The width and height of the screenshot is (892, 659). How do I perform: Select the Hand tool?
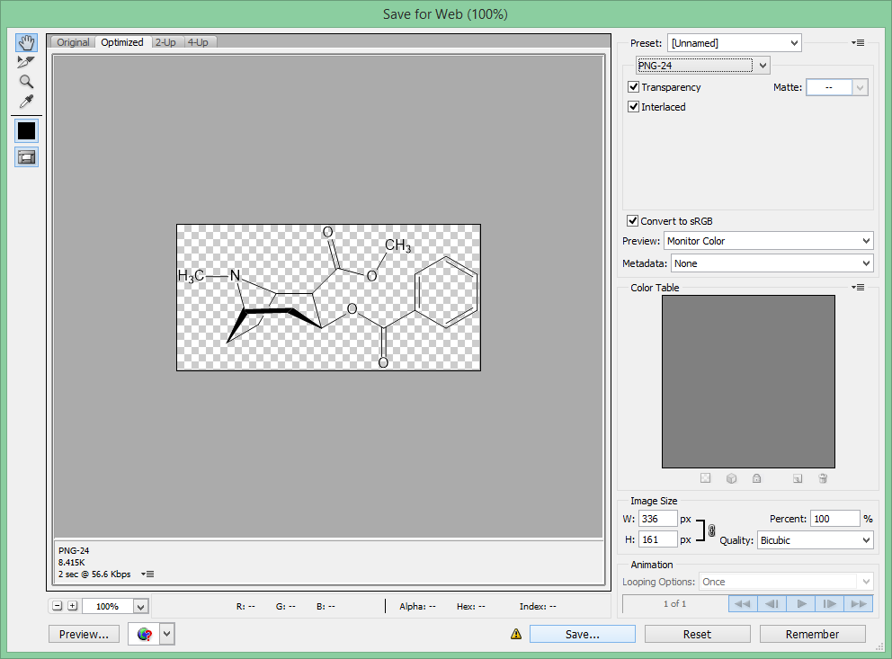coord(26,42)
